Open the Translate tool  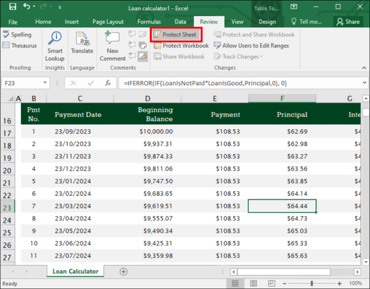coord(82,42)
